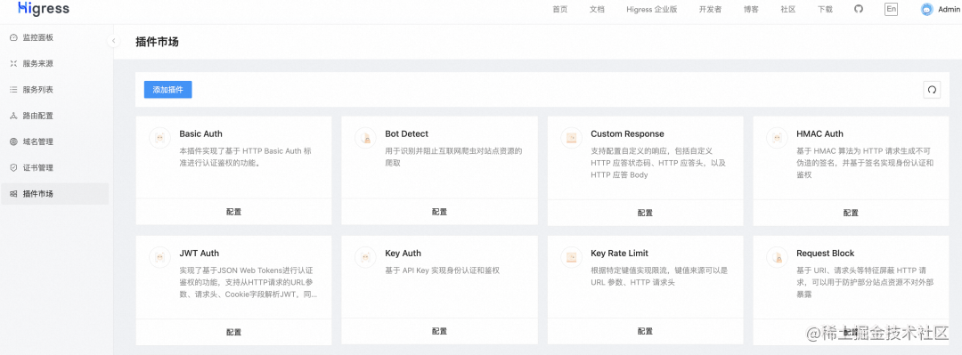Click the Key Rate Limit plugin icon
Screen dimensions: 962x355
(571, 257)
